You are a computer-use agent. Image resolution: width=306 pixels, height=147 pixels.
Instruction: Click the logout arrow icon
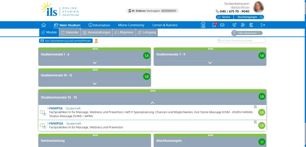(x=263, y=25)
